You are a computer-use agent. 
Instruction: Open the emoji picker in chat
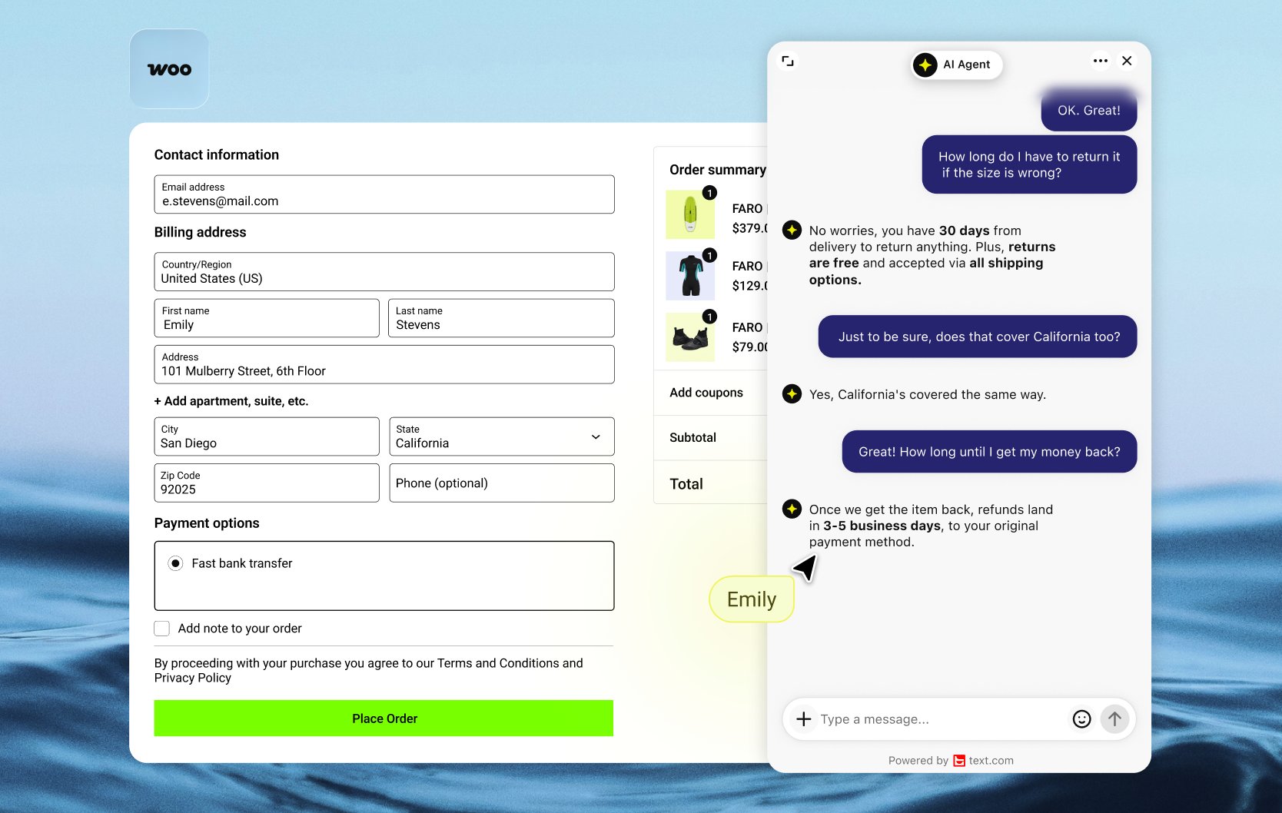tap(1081, 719)
